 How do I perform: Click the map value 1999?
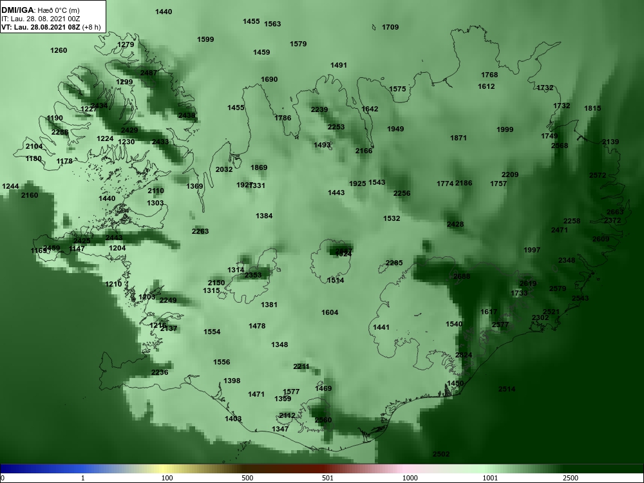click(x=505, y=129)
